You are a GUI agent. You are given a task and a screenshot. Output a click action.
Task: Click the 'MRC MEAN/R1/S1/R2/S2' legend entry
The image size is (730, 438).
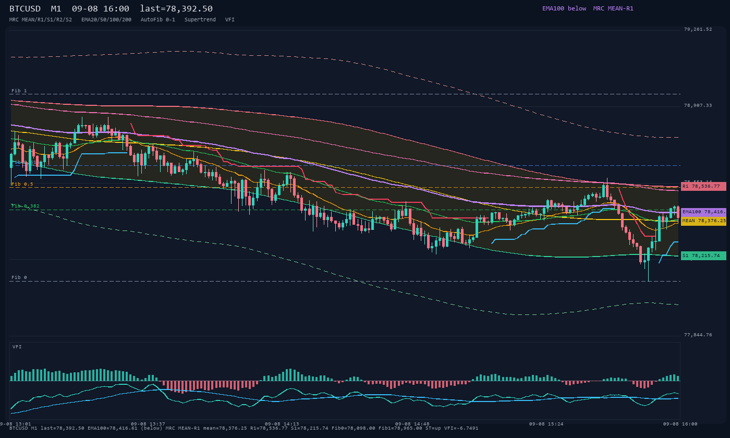point(41,19)
